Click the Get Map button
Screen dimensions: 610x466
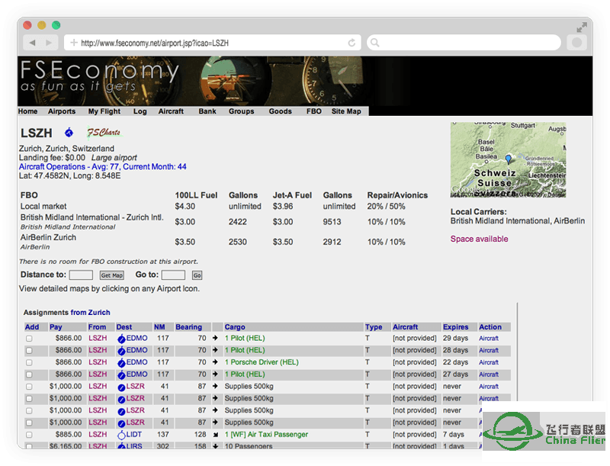click(111, 275)
